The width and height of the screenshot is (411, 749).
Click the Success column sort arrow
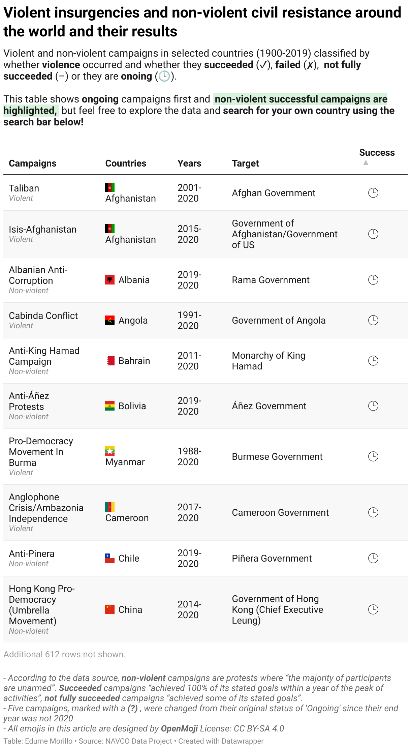(x=366, y=163)
